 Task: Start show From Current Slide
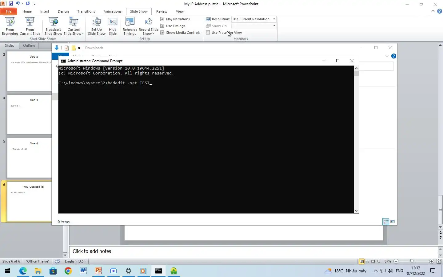click(x=30, y=26)
